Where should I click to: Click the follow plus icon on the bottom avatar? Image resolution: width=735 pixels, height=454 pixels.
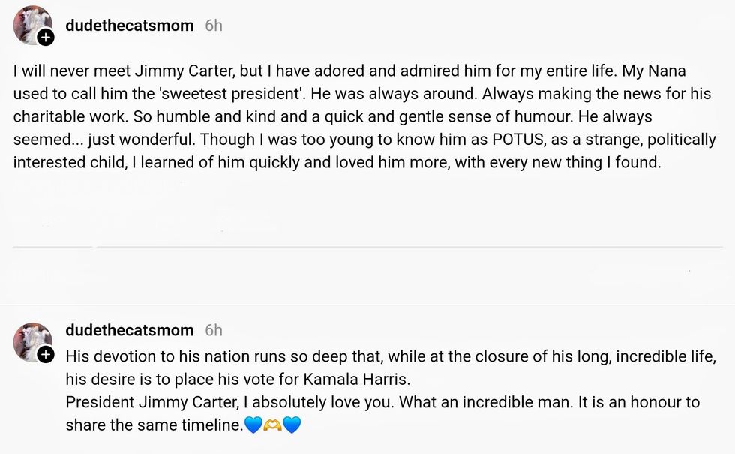46,353
